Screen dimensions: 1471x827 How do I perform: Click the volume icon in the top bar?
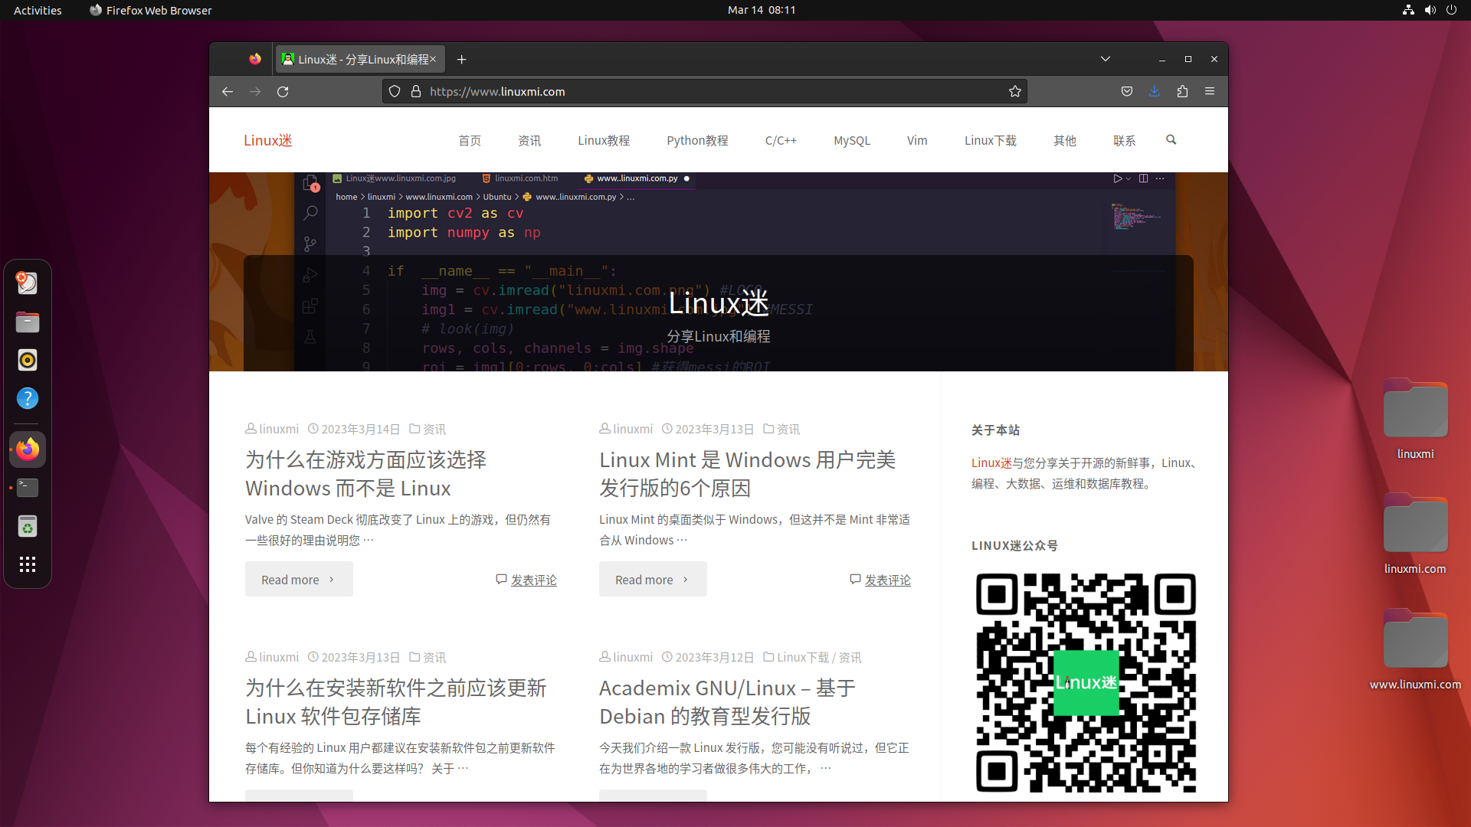tap(1430, 10)
